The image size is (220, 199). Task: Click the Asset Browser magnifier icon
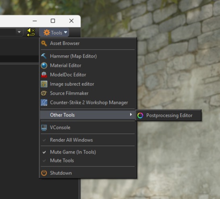coord(44,44)
